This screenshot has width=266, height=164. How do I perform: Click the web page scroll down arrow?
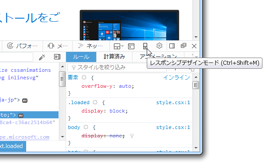click(196, 37)
